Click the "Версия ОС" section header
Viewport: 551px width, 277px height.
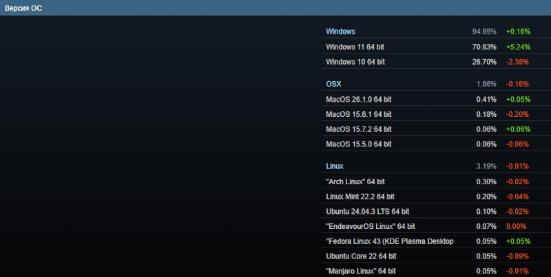point(23,8)
